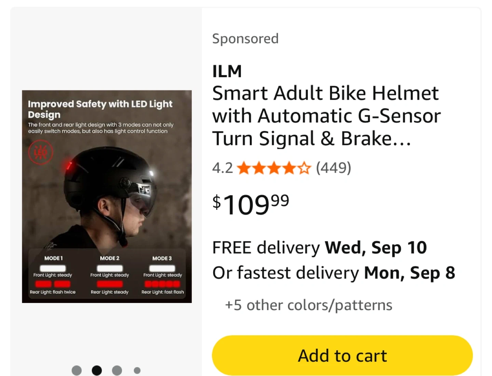The height and width of the screenshot is (376, 492).
Task: Click the MODE 3 light indicator in image
Action: pos(162,275)
